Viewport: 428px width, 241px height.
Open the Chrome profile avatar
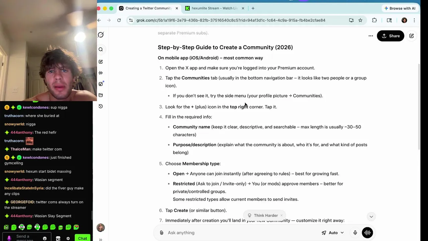point(404,20)
